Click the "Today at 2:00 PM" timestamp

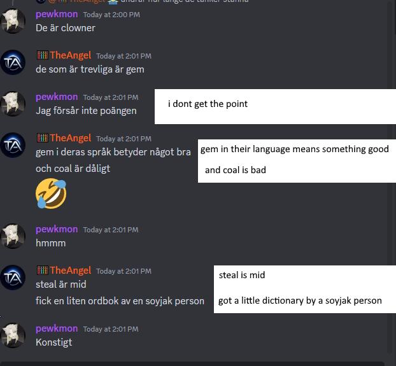[111, 15]
